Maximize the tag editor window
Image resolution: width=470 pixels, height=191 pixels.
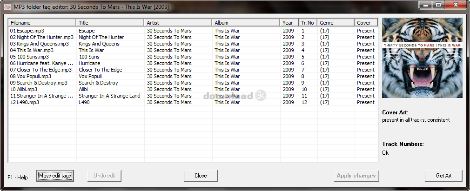click(438, 5)
